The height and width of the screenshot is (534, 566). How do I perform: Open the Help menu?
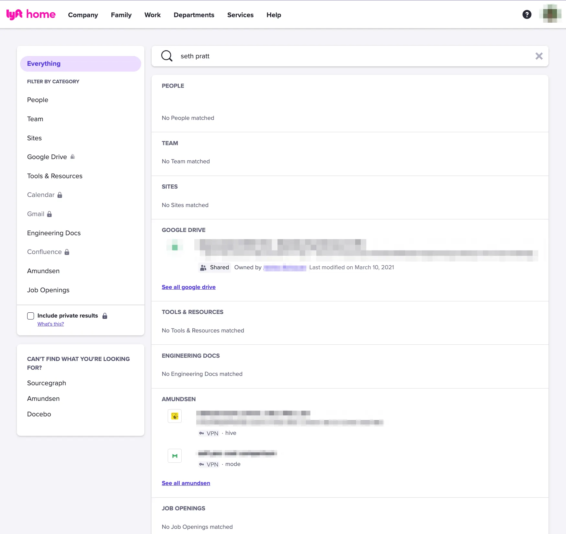point(274,15)
